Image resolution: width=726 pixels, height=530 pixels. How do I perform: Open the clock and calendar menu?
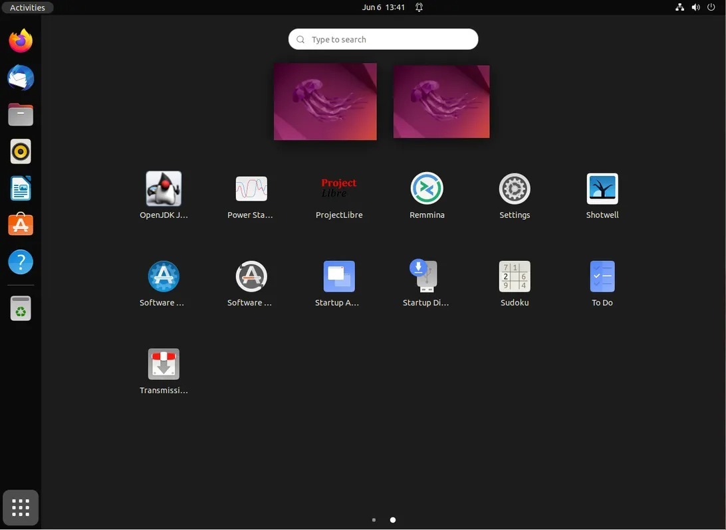pos(384,7)
